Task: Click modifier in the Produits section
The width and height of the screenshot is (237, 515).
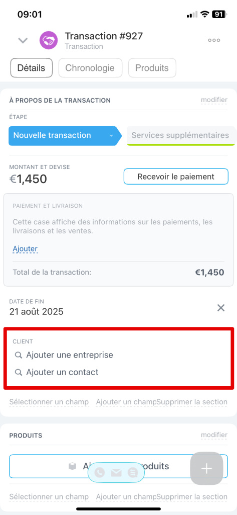Action: pyautogui.click(x=214, y=435)
